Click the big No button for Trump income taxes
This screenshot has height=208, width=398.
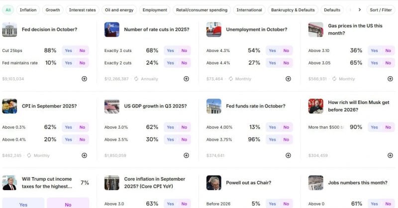click(68, 203)
